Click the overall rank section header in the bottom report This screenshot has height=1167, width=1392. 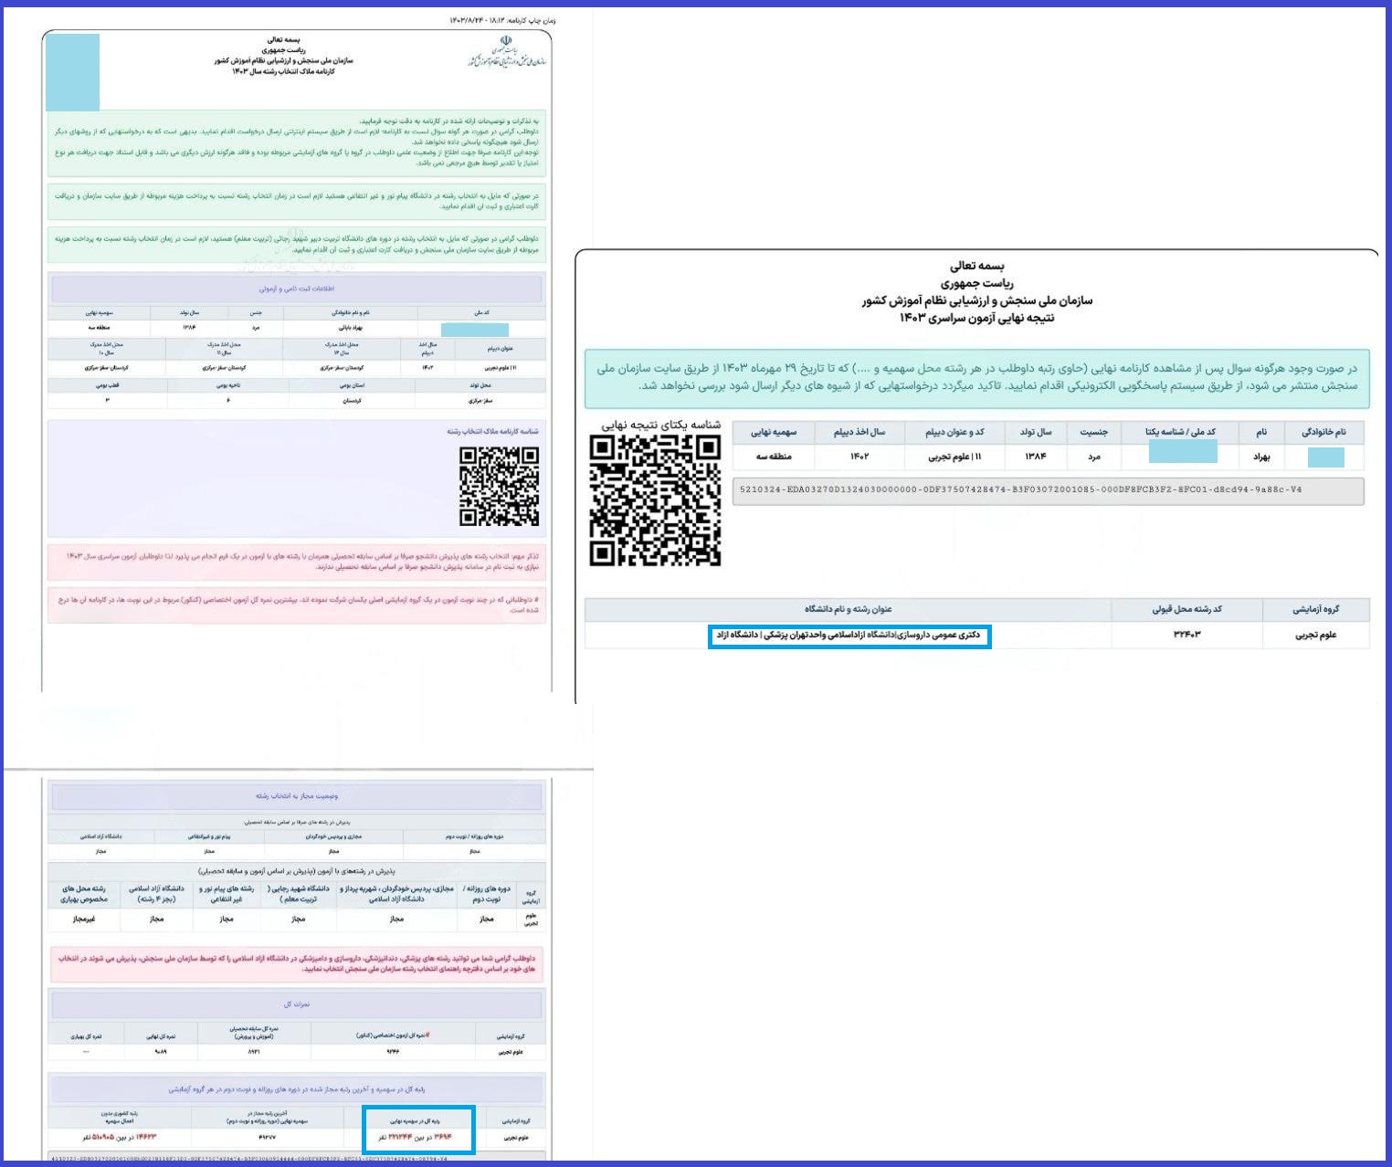(296, 1088)
